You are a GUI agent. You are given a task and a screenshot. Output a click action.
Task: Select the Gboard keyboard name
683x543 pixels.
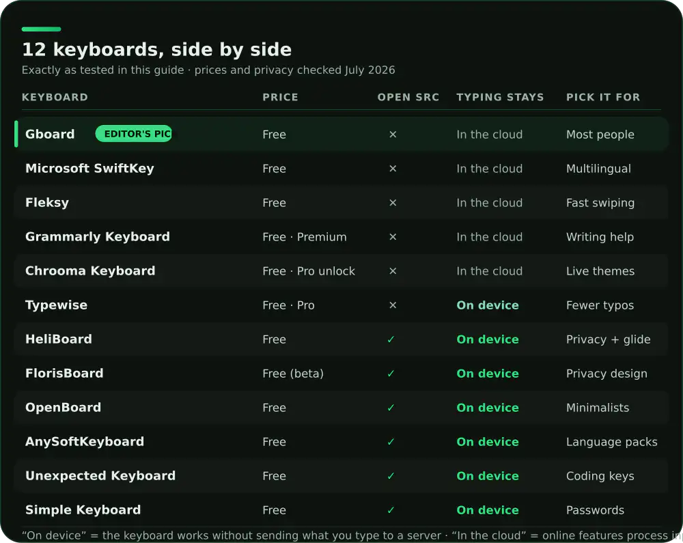50,134
